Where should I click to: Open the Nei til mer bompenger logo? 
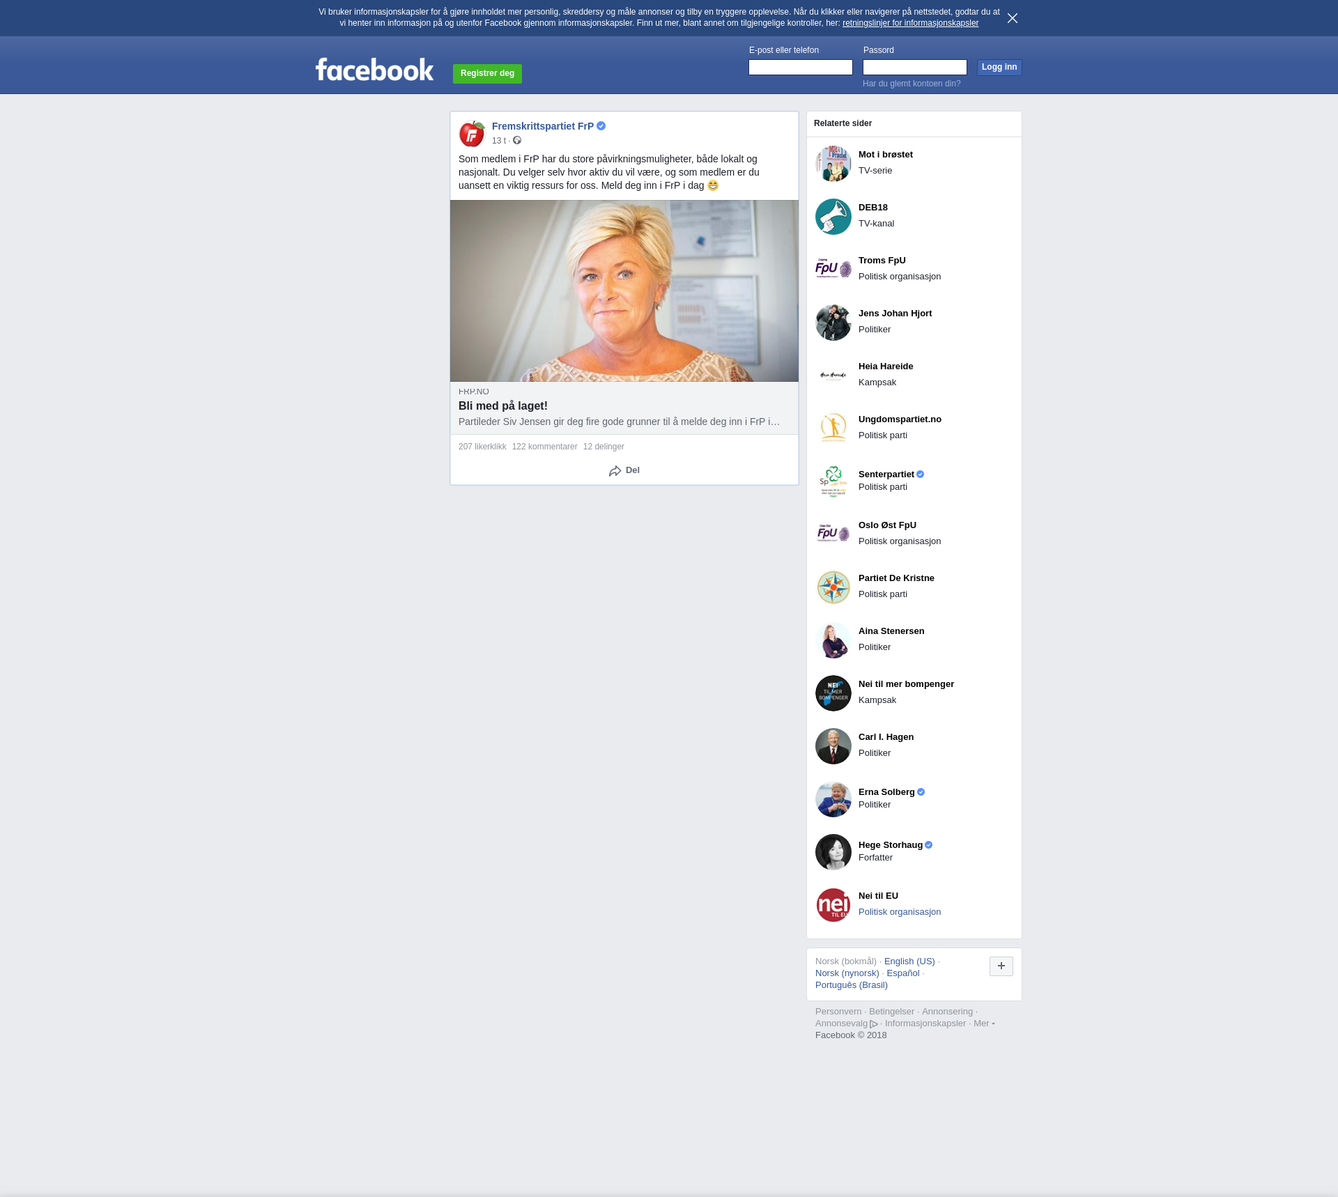(x=833, y=693)
